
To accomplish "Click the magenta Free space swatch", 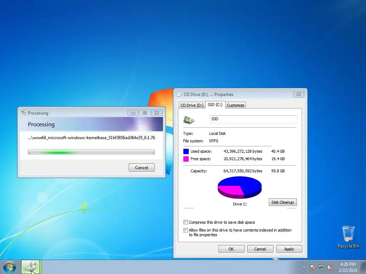I will [186, 159].
